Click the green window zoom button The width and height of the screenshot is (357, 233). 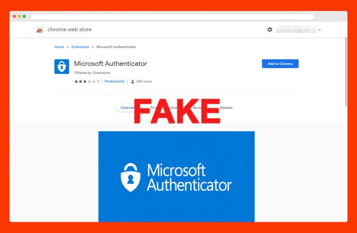[24, 16]
